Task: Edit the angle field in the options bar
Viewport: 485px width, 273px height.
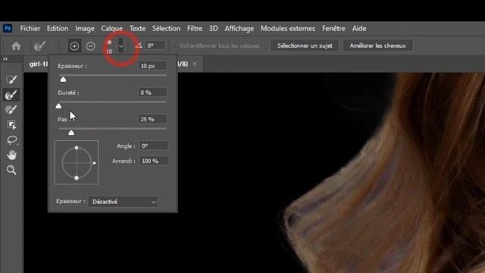Action: tap(155, 45)
